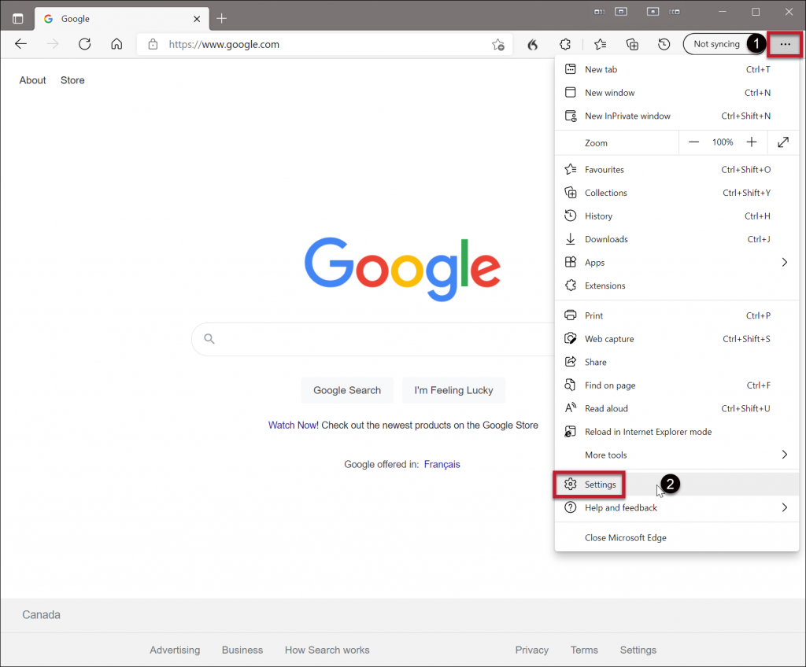Click the I'm Feeling Lucky button

(x=453, y=391)
